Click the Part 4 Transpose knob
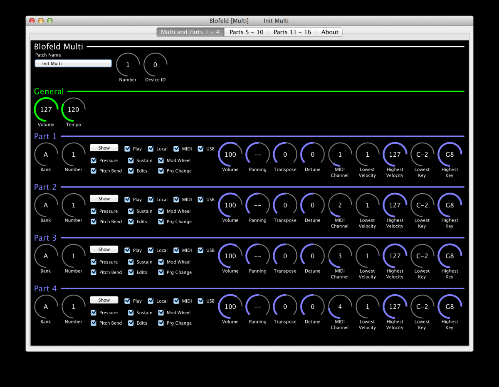The width and height of the screenshot is (499, 387). (x=285, y=307)
